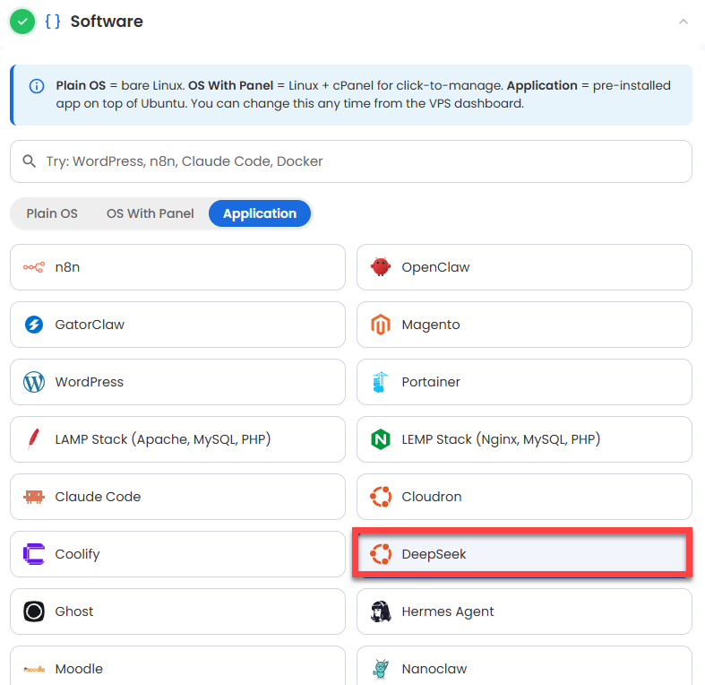Screen dimensions: 705x685
Task: Click the LAMP Stack feather icon
Action: click(x=33, y=439)
